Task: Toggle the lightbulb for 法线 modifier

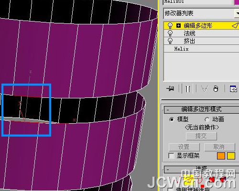Action: click(170, 33)
